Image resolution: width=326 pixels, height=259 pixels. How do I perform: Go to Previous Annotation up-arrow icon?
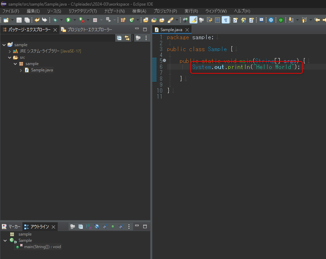point(304,20)
